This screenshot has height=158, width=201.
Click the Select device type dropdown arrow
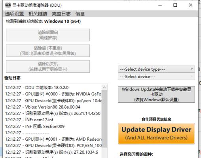(192, 69)
